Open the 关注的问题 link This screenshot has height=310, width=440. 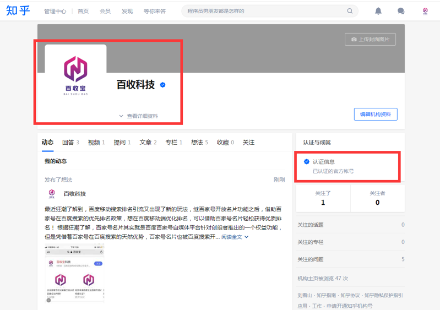pyautogui.click(x=311, y=259)
